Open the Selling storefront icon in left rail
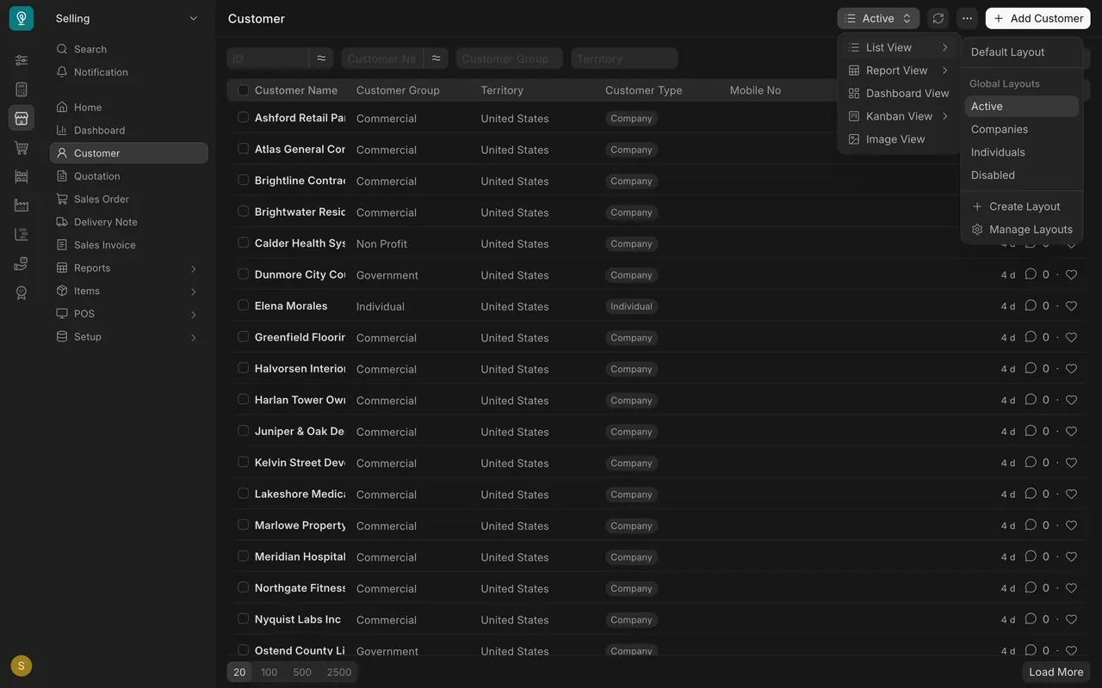This screenshot has height=688, width=1102. coord(22,119)
